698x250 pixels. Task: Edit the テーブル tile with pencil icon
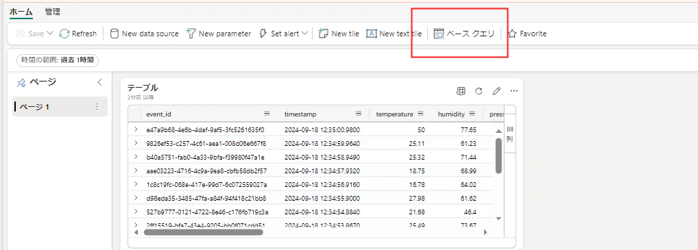tap(496, 91)
